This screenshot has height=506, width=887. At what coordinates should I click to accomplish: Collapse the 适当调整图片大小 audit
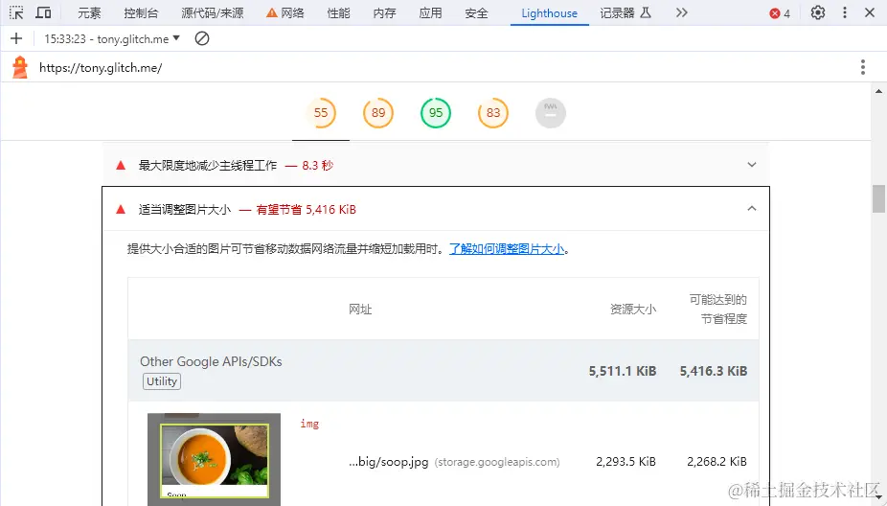(436, 210)
